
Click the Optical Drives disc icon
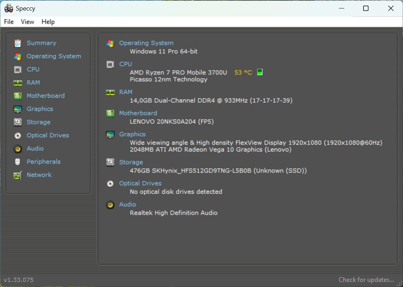(x=18, y=135)
